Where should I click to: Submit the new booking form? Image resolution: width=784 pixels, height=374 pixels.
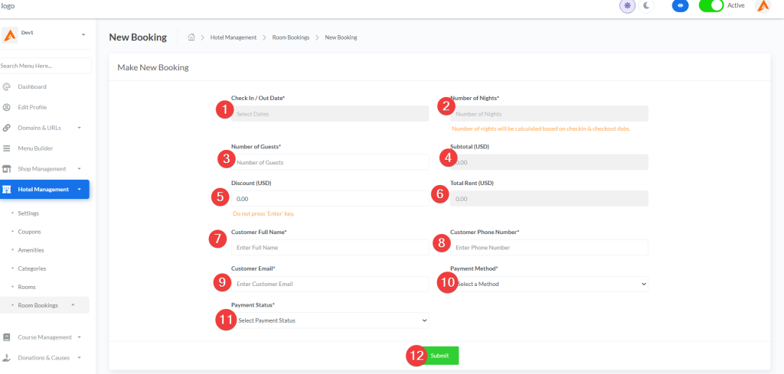coord(440,356)
